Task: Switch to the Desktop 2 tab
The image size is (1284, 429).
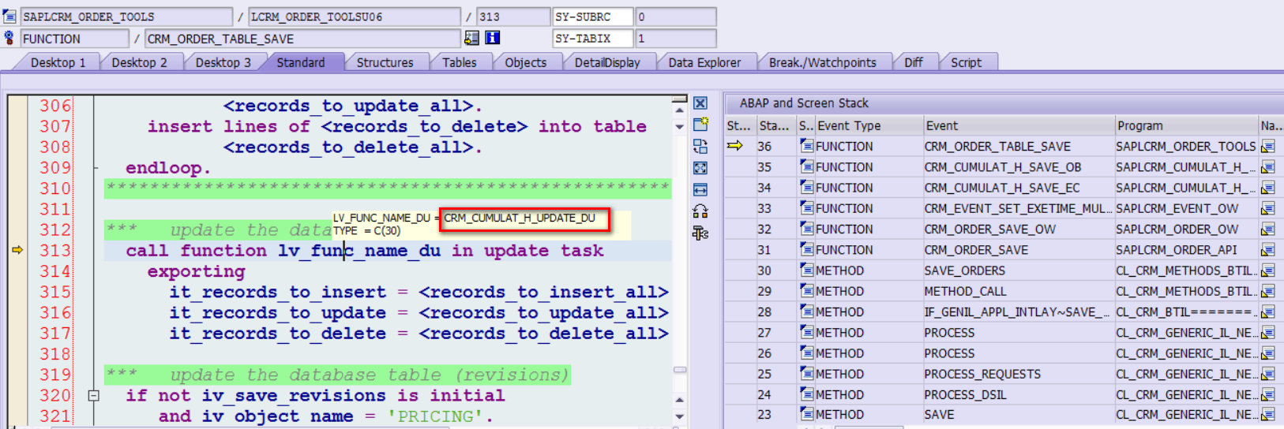Action: coord(139,62)
